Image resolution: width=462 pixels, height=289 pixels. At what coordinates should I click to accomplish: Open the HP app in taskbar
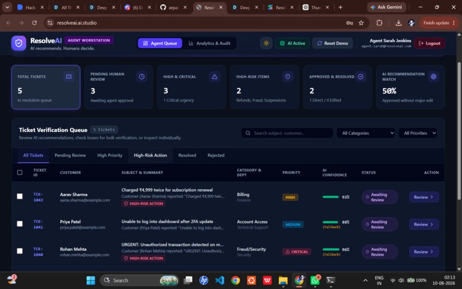pyautogui.click(x=203, y=280)
